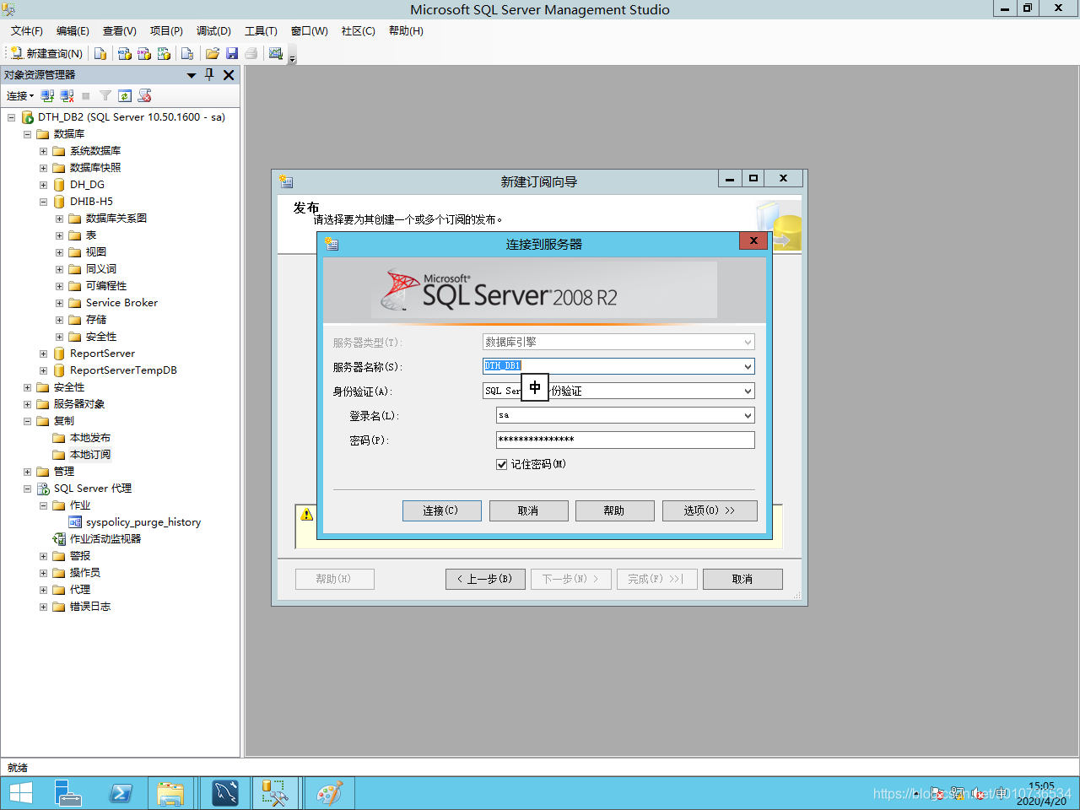The width and height of the screenshot is (1080, 810).
Task: Click 上一步(B) in the subscription wizard
Action: pos(485,579)
